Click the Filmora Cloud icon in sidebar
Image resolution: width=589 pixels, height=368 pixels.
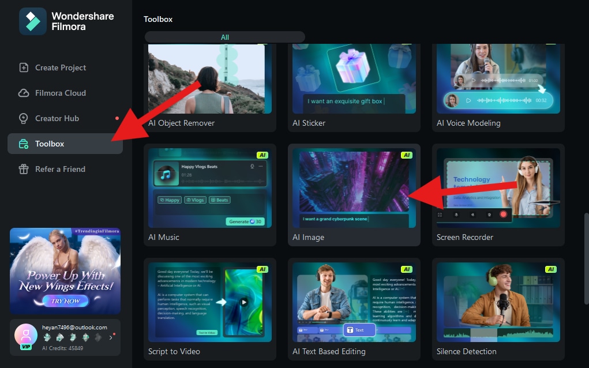[x=24, y=93]
